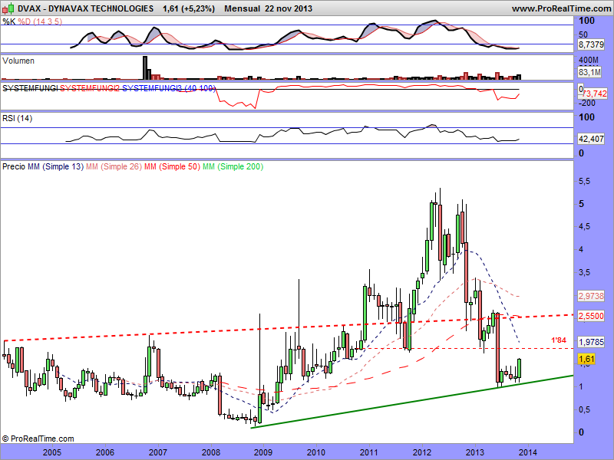This screenshot has width=614, height=460.
Task: Click the 0,5 price axis label
Action: tap(584, 409)
